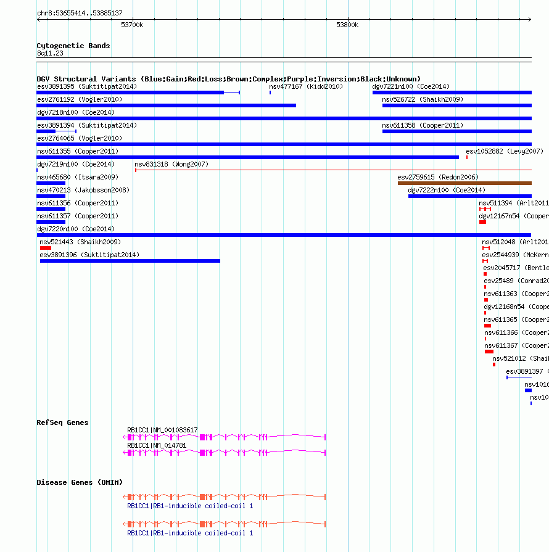
Task: Open dgv7218n100 (Coe2014) variant label
Action: [76, 113]
